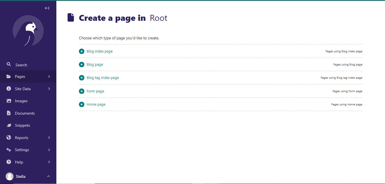
Task: Click the Wagtail bird logo
Action: pos(28,31)
